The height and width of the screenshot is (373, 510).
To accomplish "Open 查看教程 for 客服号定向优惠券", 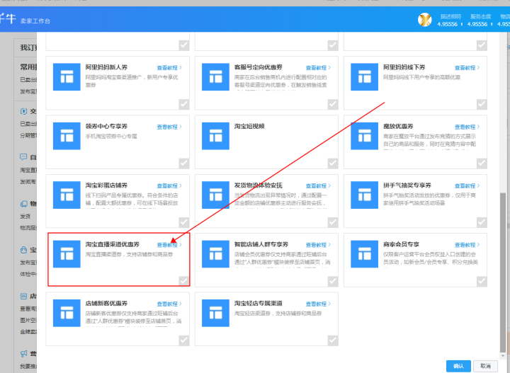I will coord(318,67).
